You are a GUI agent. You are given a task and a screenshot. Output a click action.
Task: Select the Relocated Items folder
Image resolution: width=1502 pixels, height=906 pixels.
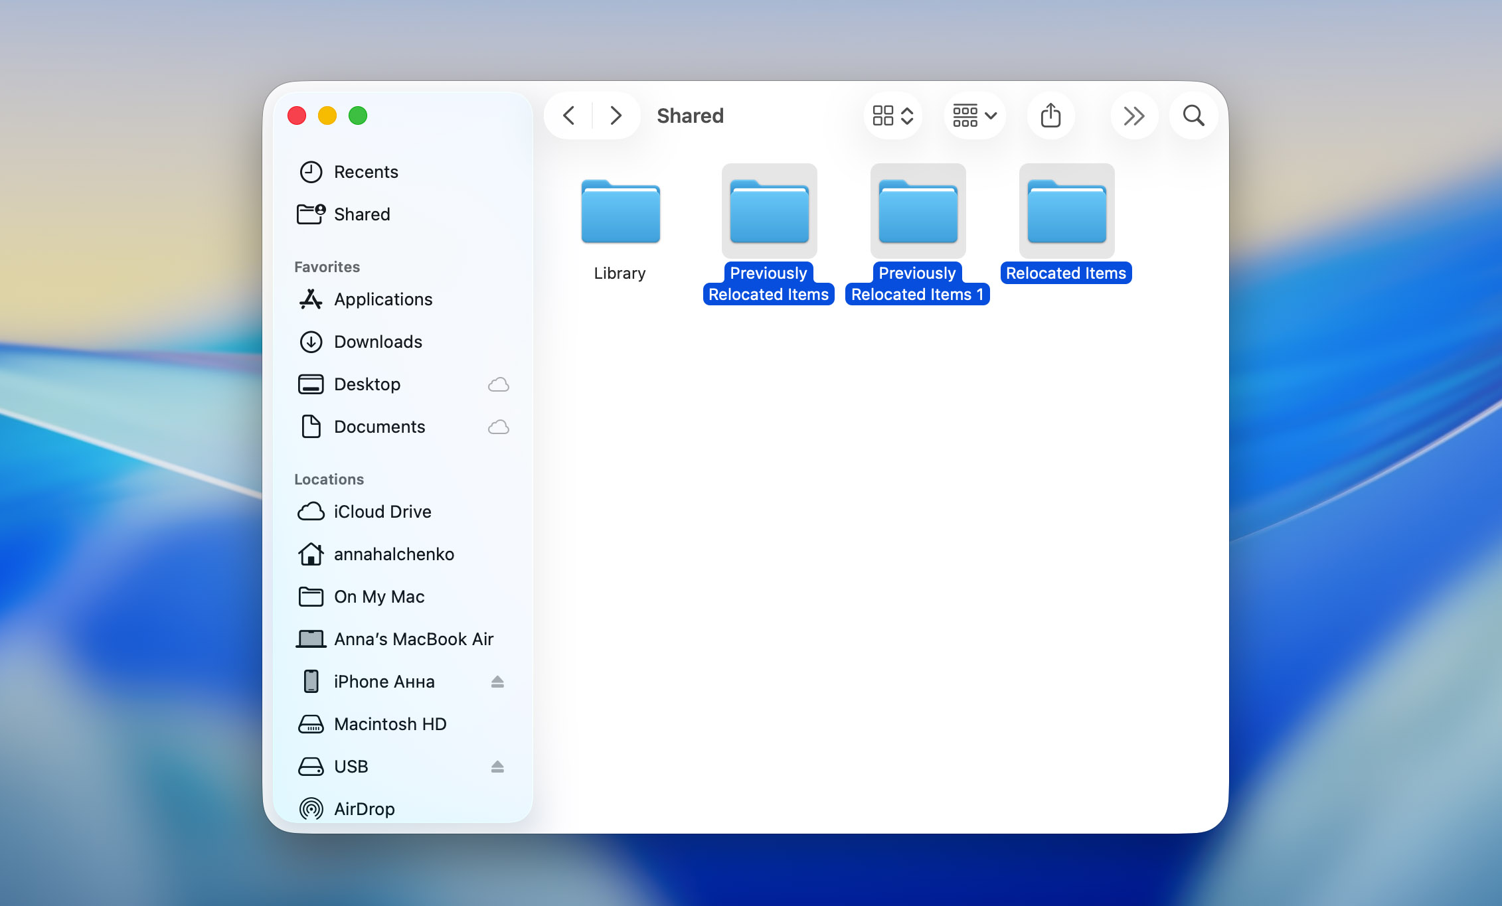point(1066,212)
